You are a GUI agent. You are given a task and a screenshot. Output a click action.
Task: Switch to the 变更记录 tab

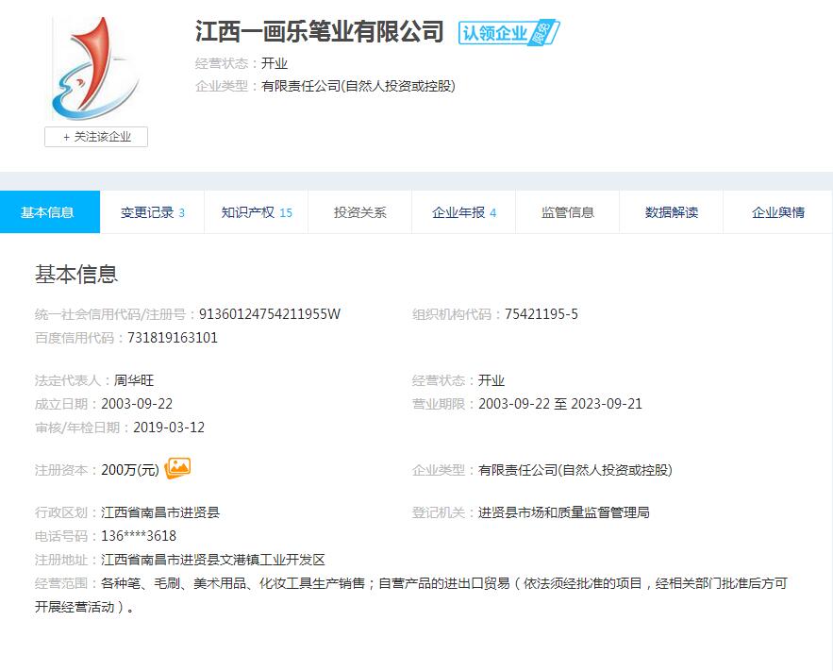[152, 212]
